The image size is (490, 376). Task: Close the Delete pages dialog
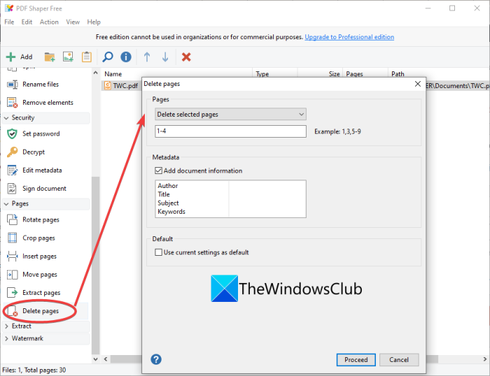pyautogui.click(x=417, y=84)
